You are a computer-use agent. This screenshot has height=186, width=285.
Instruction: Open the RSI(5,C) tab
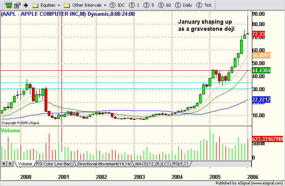click(180, 164)
